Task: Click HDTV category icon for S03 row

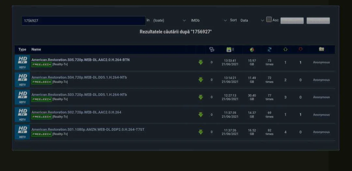Action: tap(22, 97)
